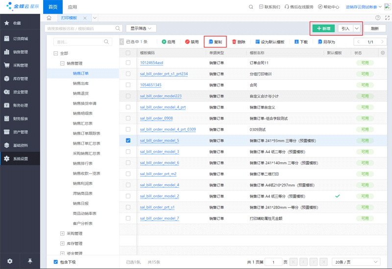The height and width of the screenshot is (269, 392).
Task: Open 联系我们 in the top bar
Action: click(x=269, y=7)
